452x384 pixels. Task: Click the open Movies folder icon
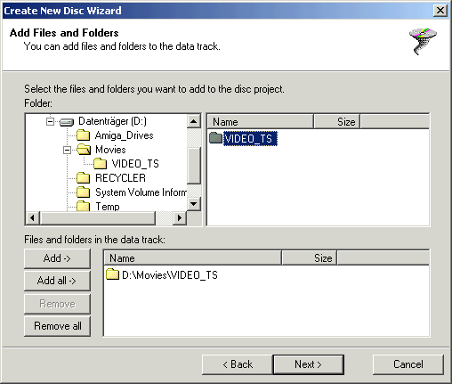point(84,150)
